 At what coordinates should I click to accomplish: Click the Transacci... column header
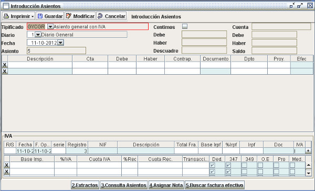196,159
